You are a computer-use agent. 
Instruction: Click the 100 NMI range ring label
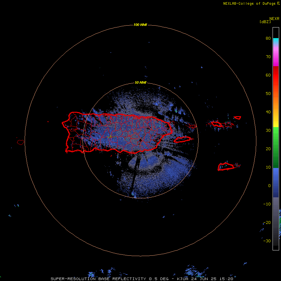tap(140, 25)
